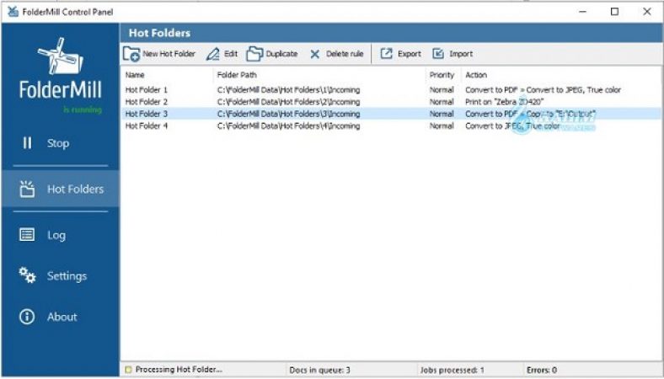664x379 pixels.
Task: Sort by the Folder Path column header
Action: click(x=237, y=75)
